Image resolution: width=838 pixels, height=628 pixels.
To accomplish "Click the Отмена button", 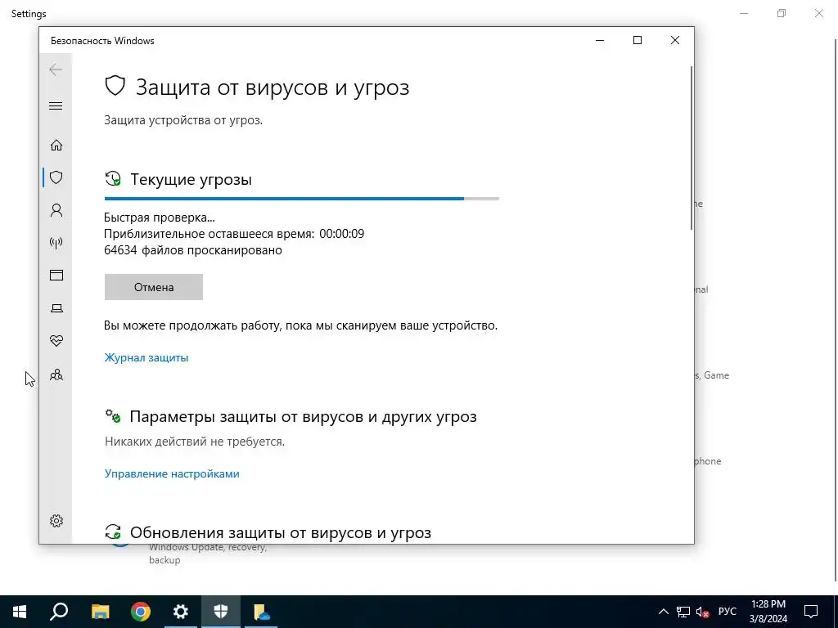I will 153,287.
